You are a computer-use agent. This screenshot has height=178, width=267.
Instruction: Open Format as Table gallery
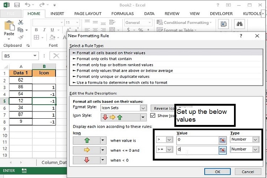point(177,30)
